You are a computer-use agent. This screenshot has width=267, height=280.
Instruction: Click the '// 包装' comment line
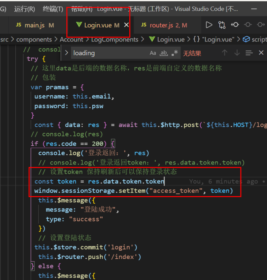click(x=43, y=78)
